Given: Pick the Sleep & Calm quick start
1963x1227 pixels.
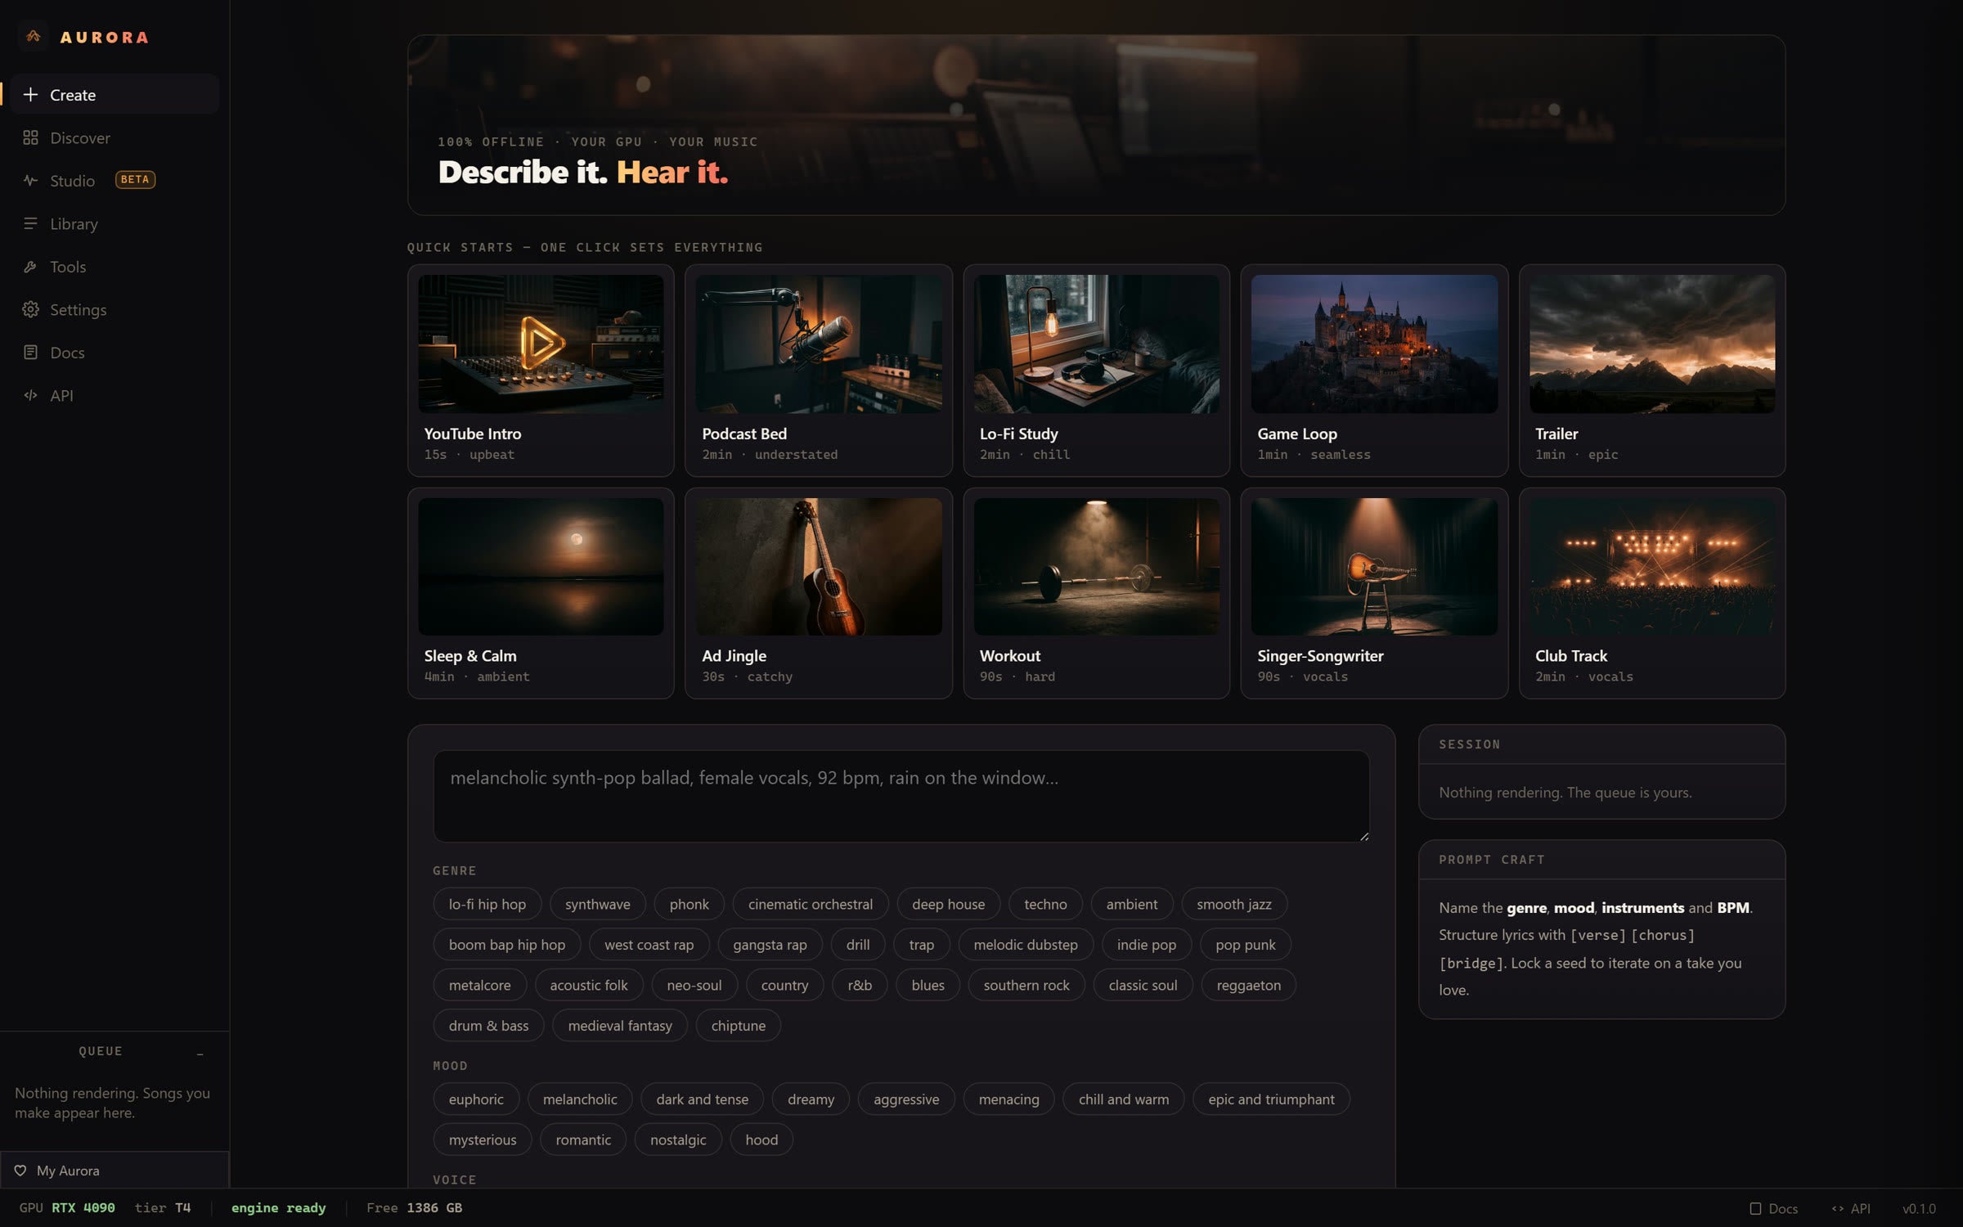Looking at the screenshot, I should pyautogui.click(x=541, y=593).
